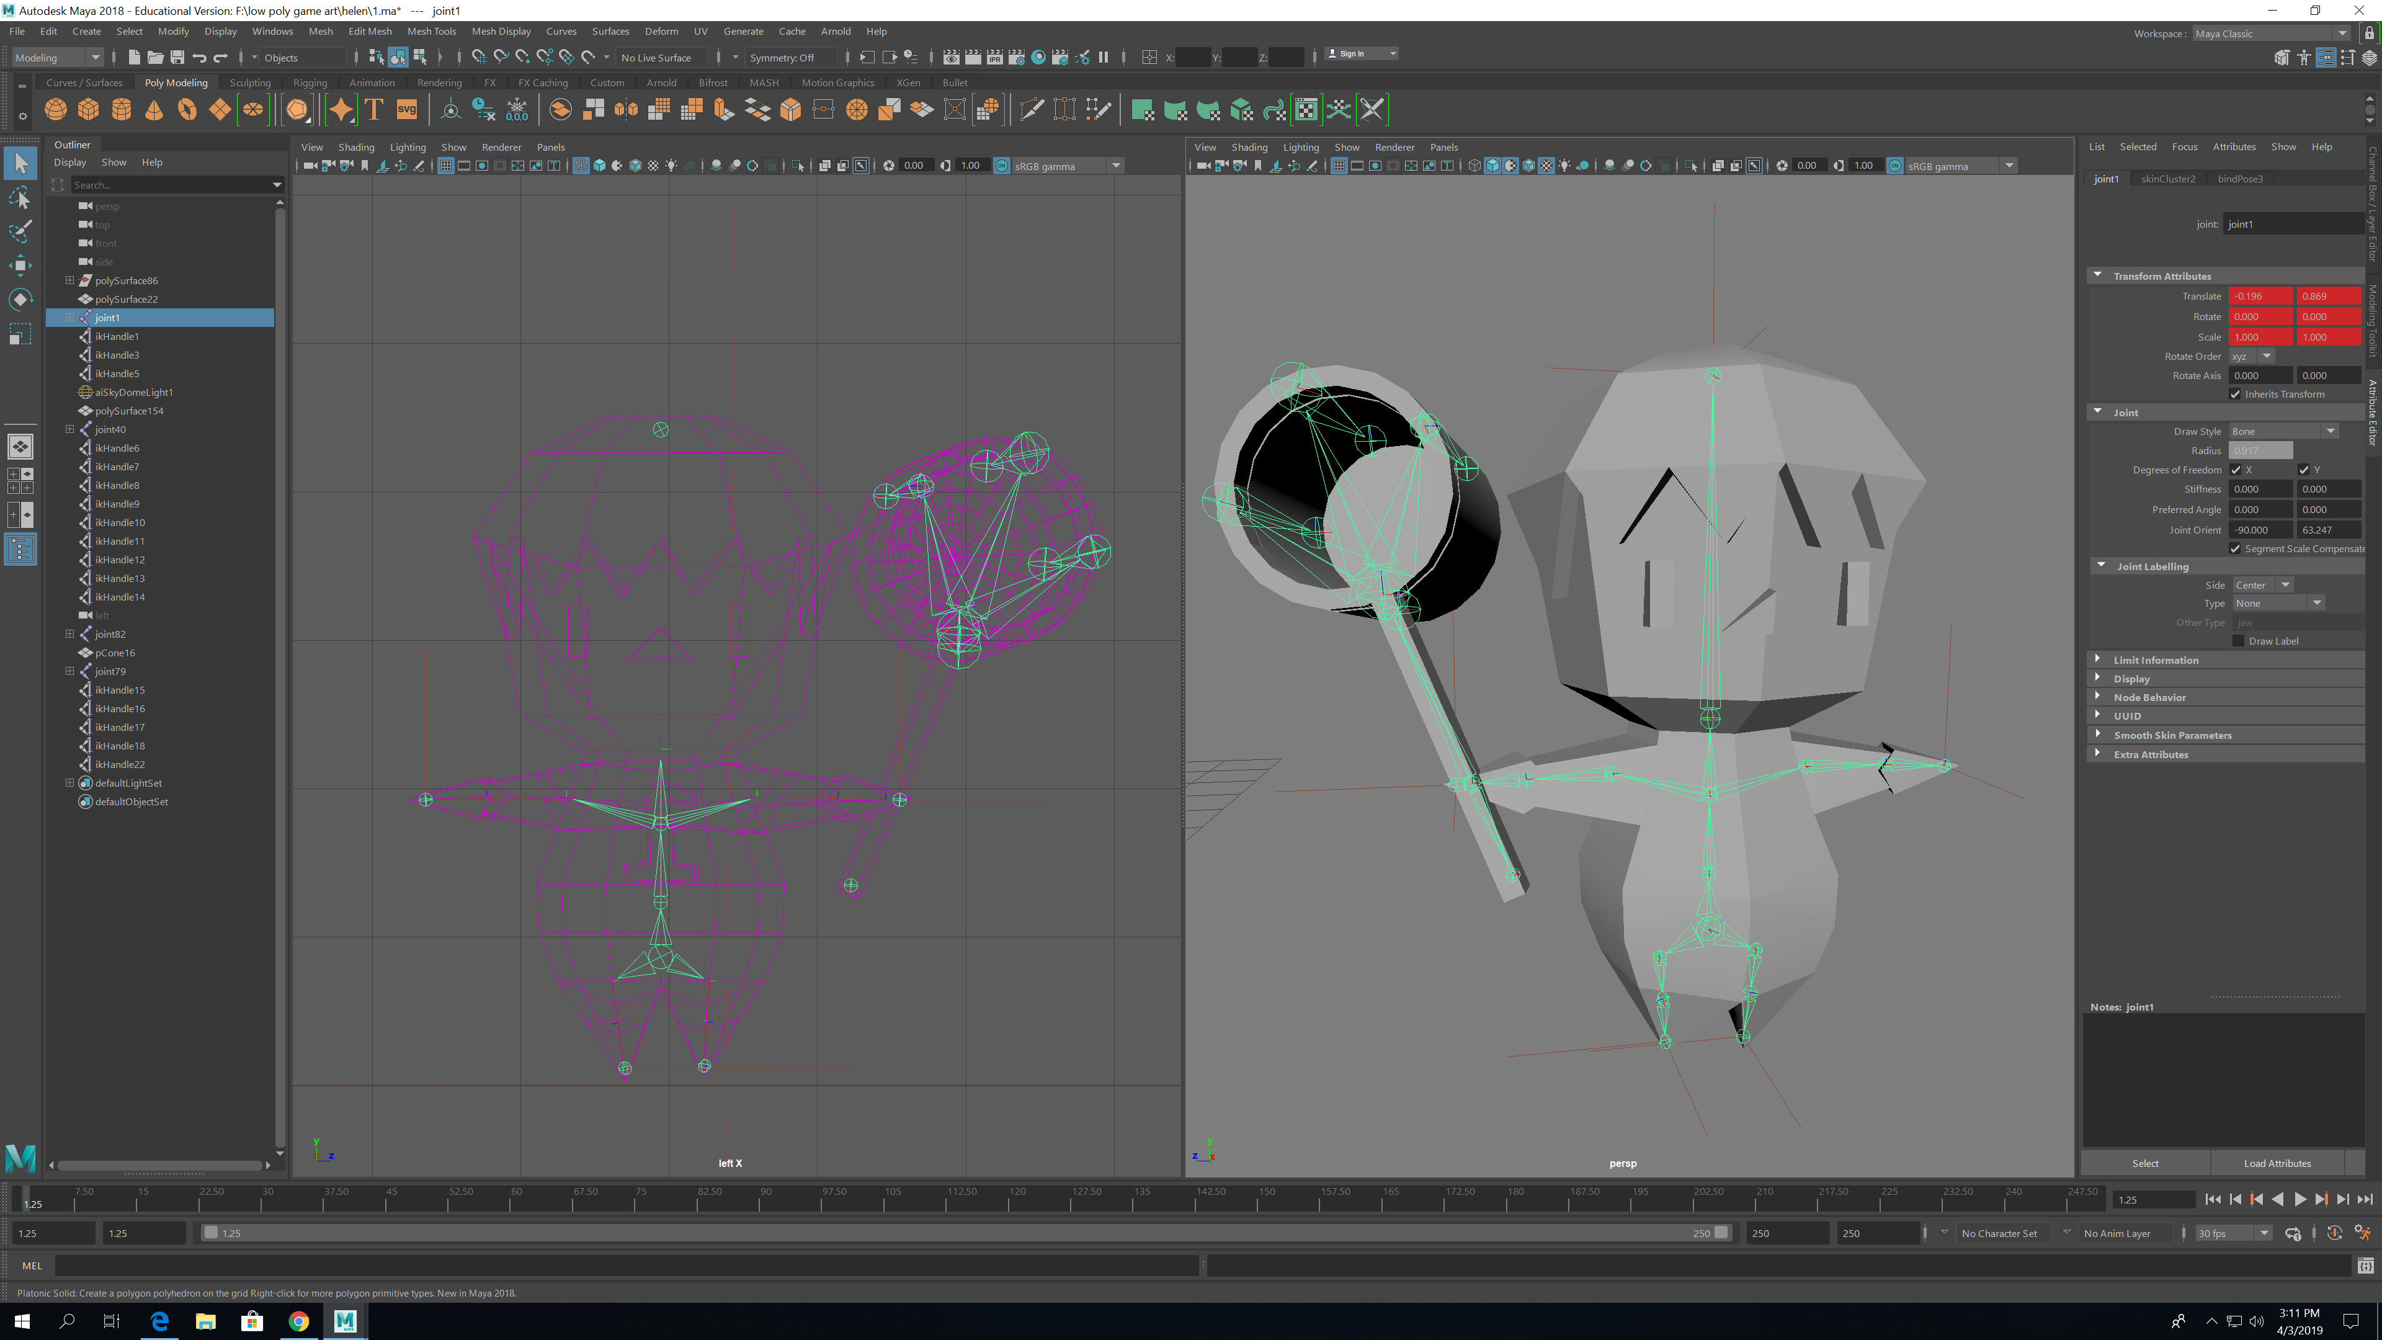The width and height of the screenshot is (2382, 1340).
Task: Expand joint40 in the Outliner
Action: [69, 429]
